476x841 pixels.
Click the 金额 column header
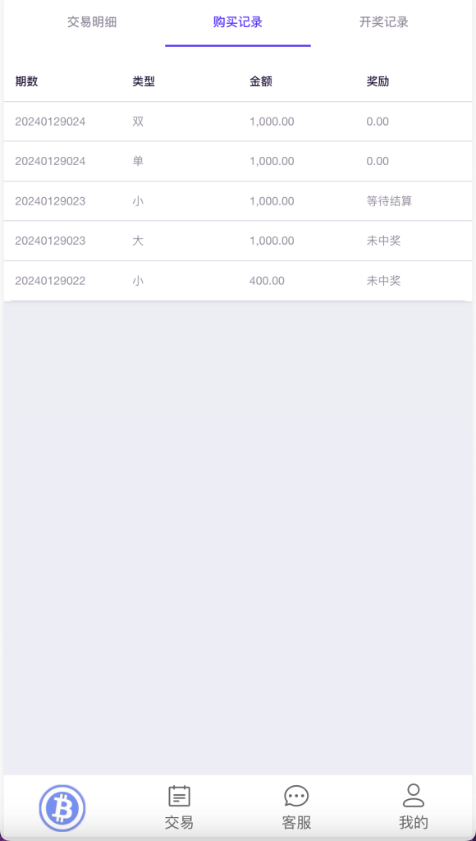pyautogui.click(x=261, y=81)
